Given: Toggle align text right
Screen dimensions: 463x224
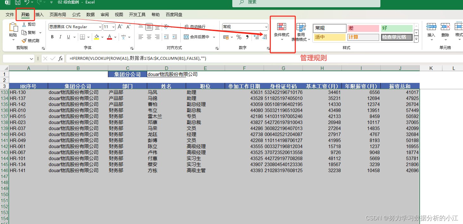Looking at the screenshot, I should tap(157, 37).
